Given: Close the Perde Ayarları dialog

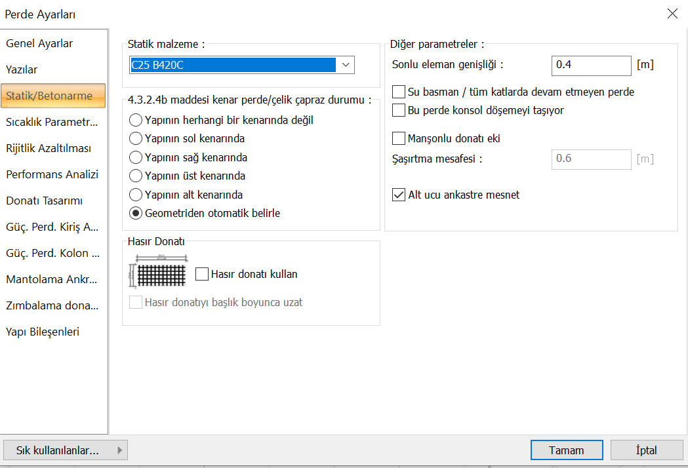Looking at the screenshot, I should pyautogui.click(x=672, y=14).
